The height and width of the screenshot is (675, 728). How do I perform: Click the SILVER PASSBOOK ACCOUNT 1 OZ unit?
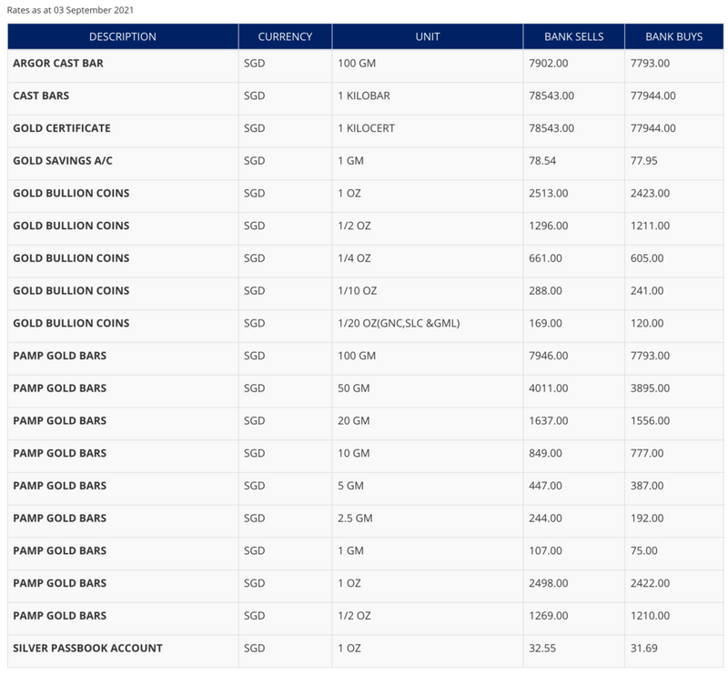tap(349, 648)
